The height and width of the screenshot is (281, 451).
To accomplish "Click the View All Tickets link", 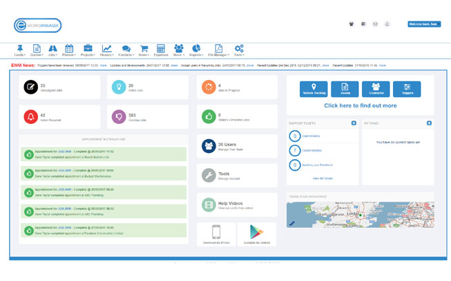I will point(323,178).
